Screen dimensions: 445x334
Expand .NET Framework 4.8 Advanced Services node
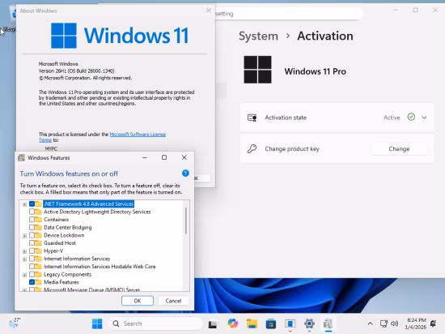25,204
